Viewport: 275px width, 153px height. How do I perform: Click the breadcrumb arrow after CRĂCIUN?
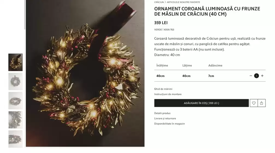click(x=165, y=2)
